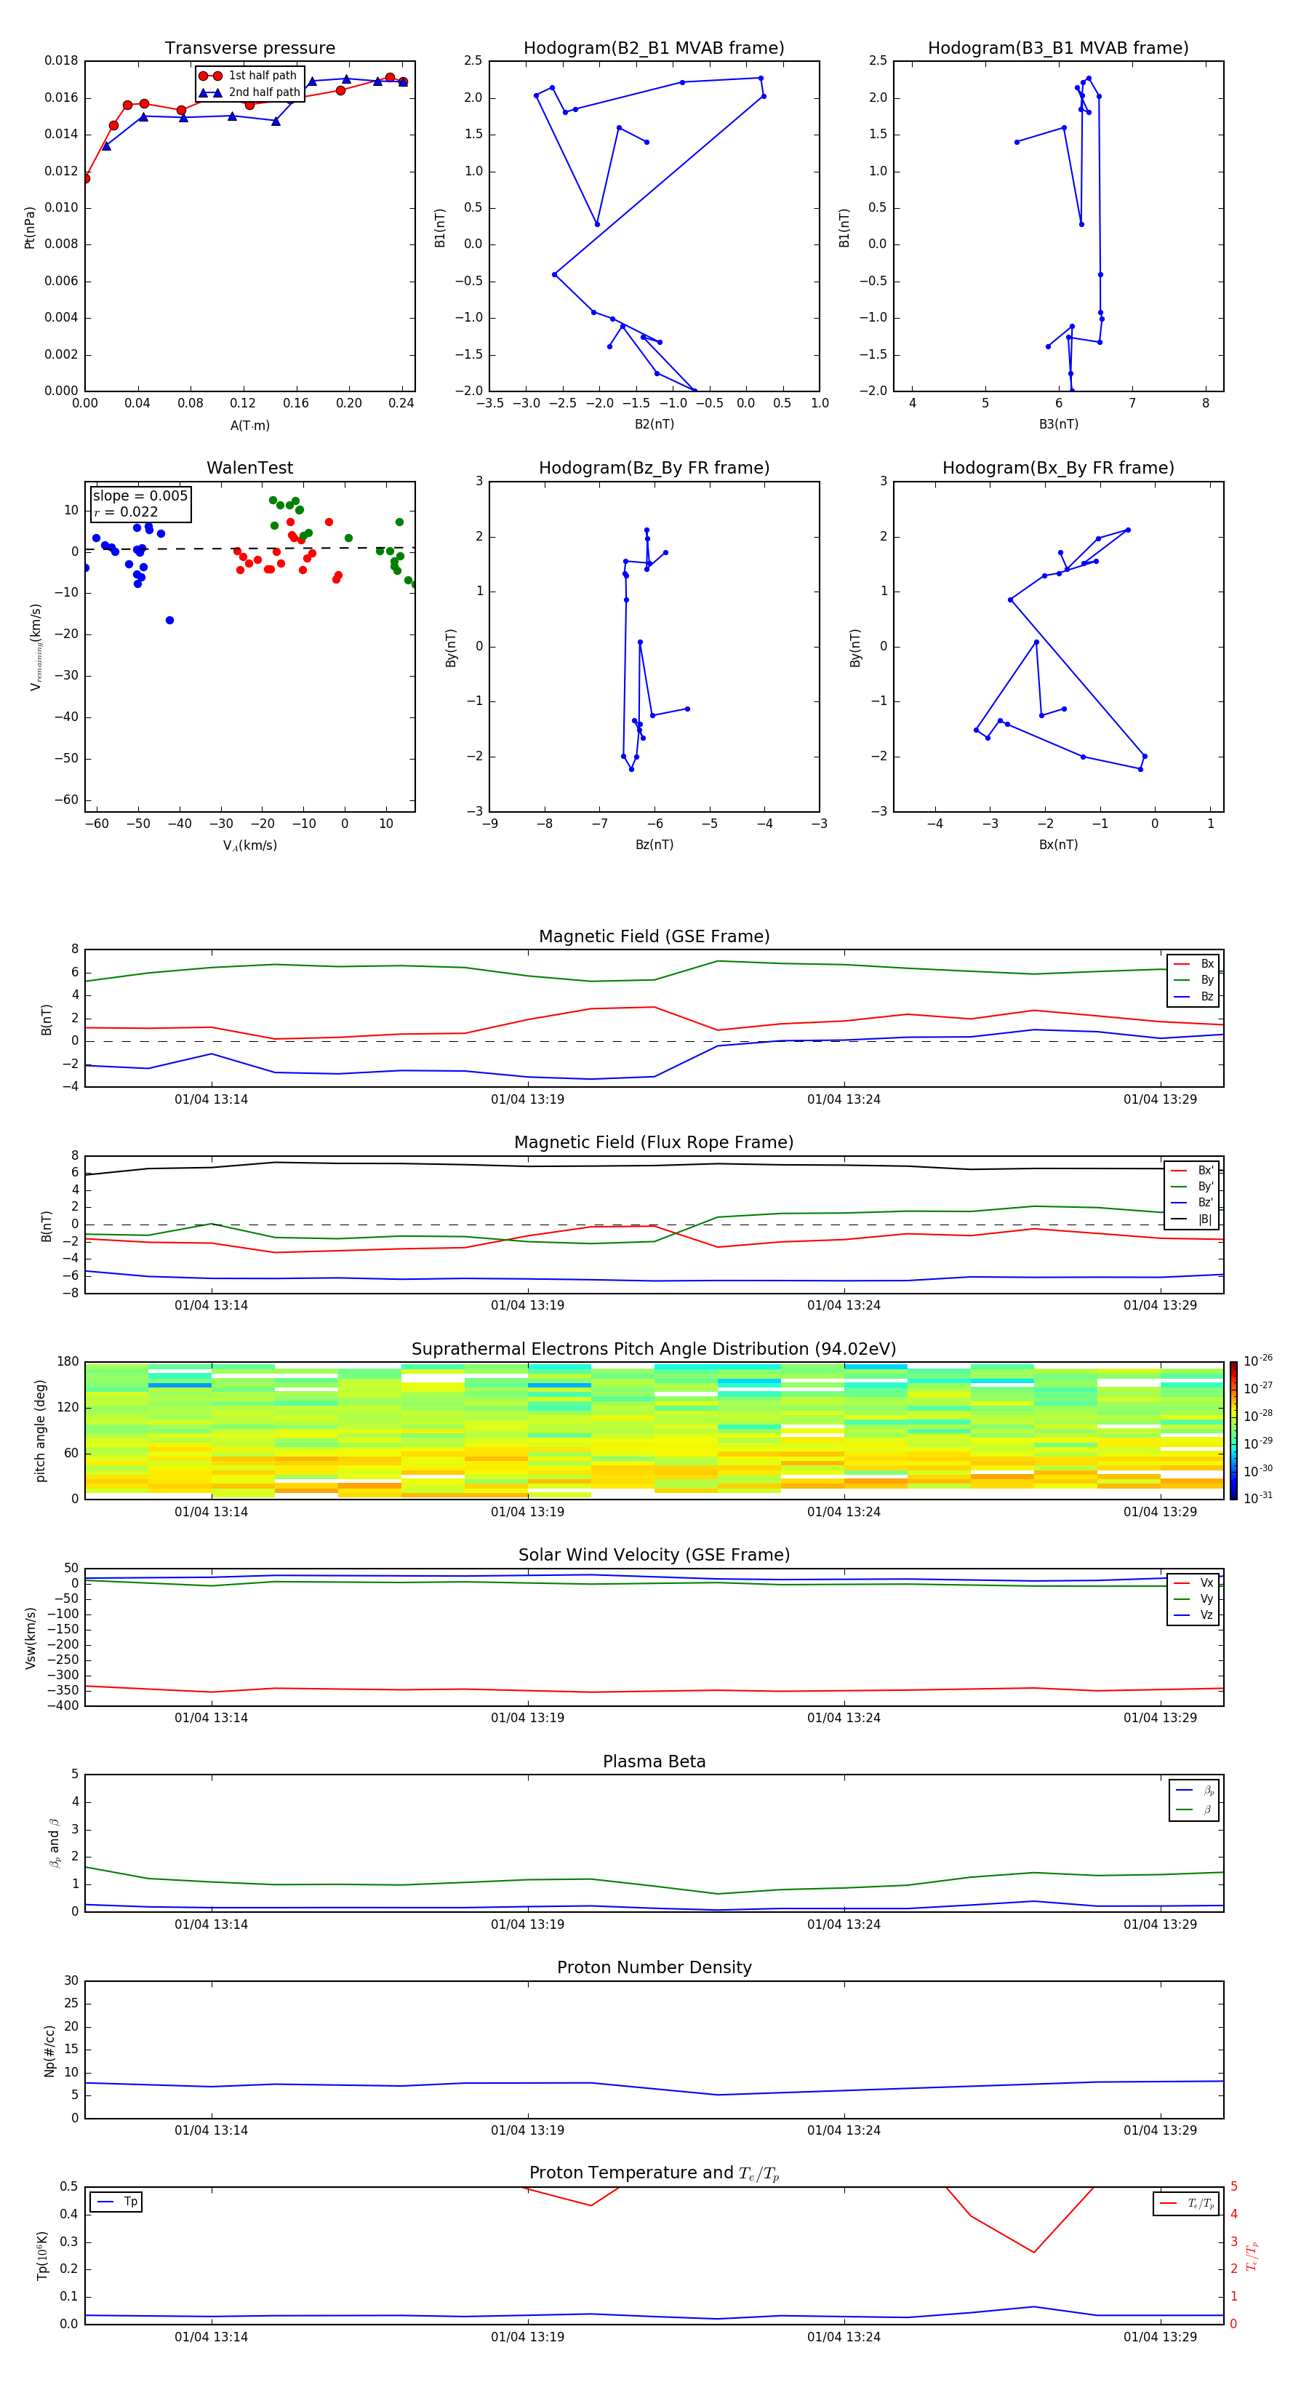
Task: Click the 180 tick on pitch angle axis
Action: click(68, 1363)
